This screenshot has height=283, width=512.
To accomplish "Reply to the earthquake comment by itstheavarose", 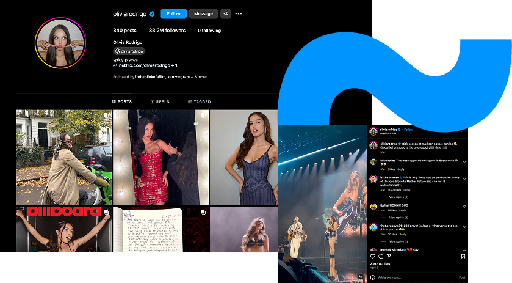I will click(x=407, y=189).
